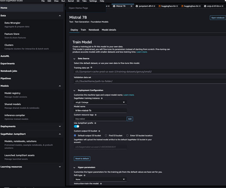Click the Custom resource tags key:value field
This screenshot has height=188, width=226.
(100, 119)
